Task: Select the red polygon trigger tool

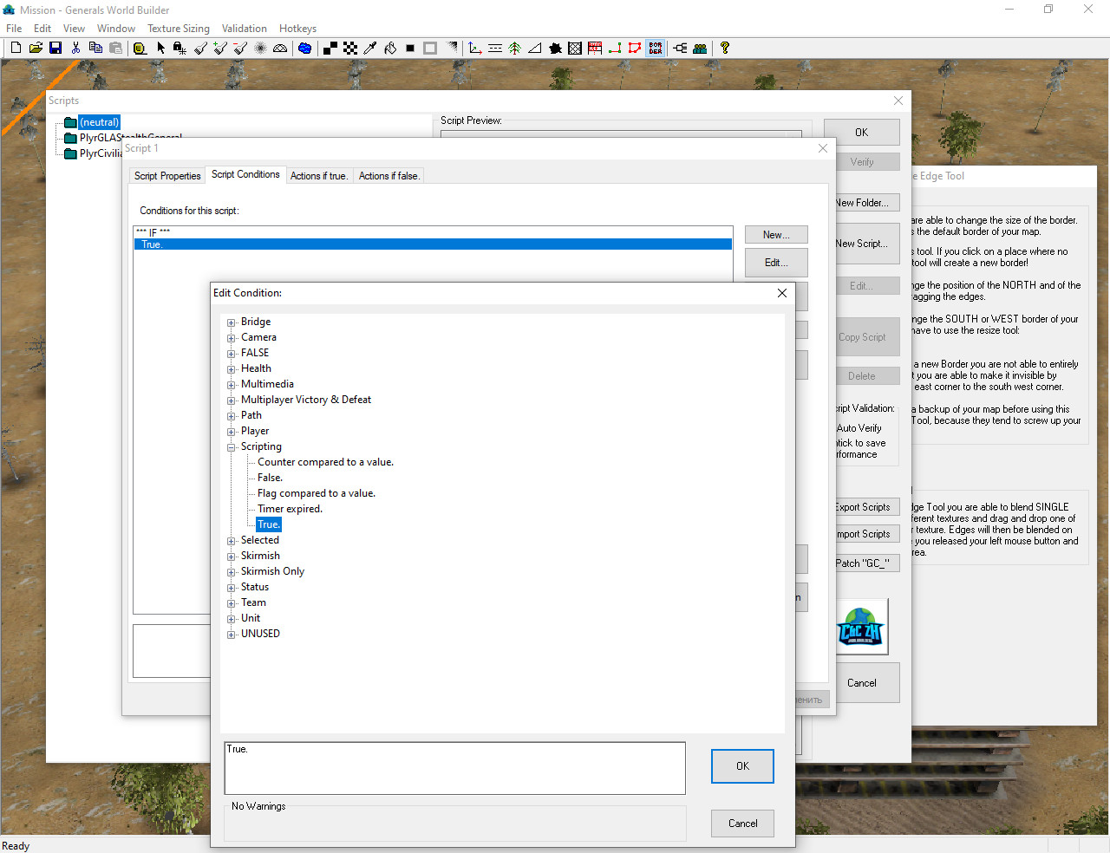Action: (x=635, y=49)
